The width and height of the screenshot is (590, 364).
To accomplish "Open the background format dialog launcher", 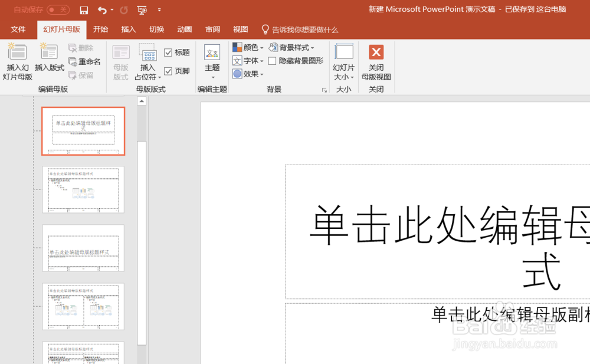I will coord(324,90).
